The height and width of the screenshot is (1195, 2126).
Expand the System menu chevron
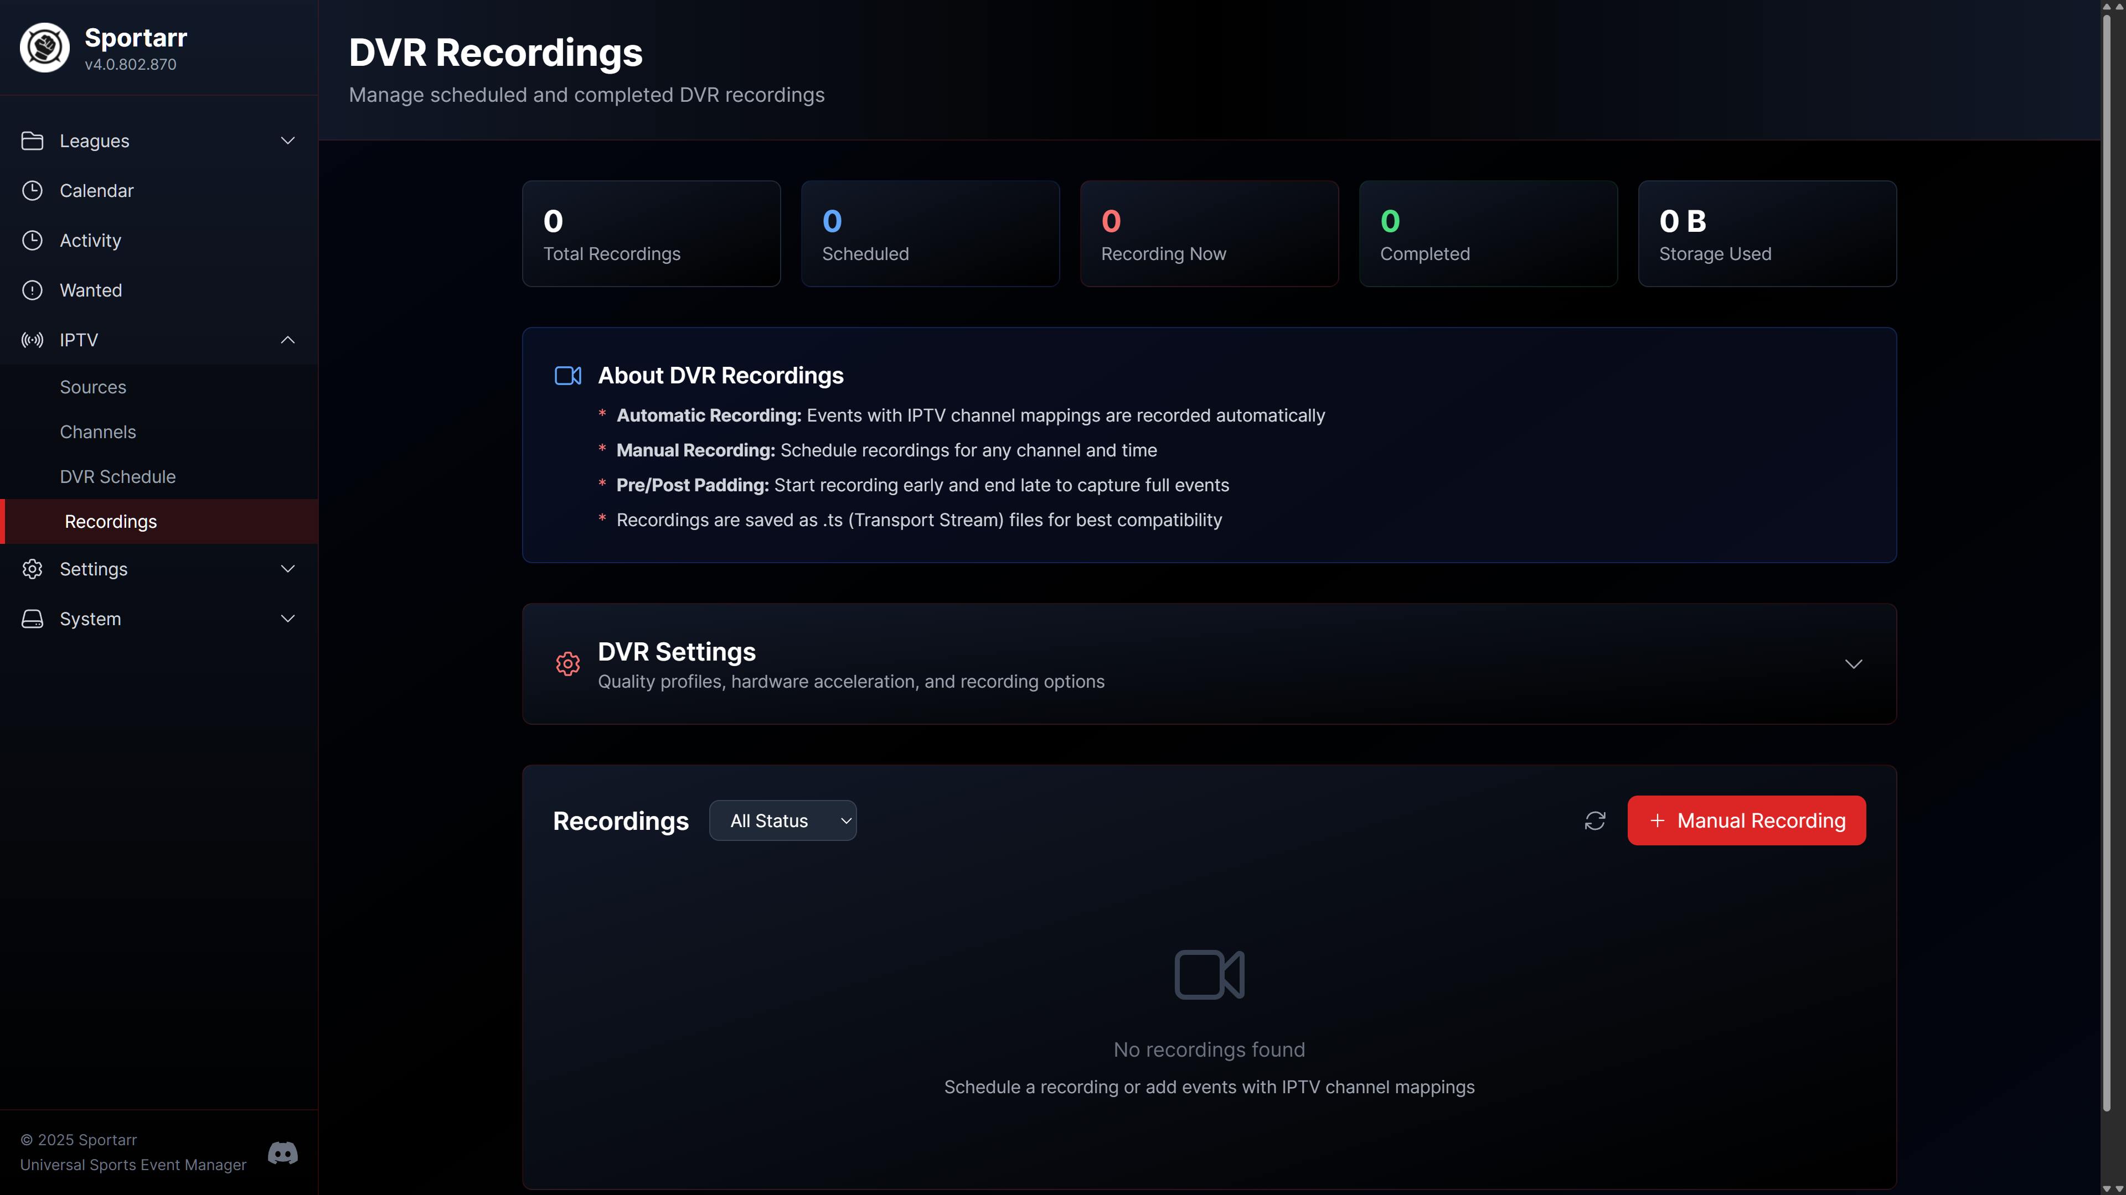[x=287, y=619]
